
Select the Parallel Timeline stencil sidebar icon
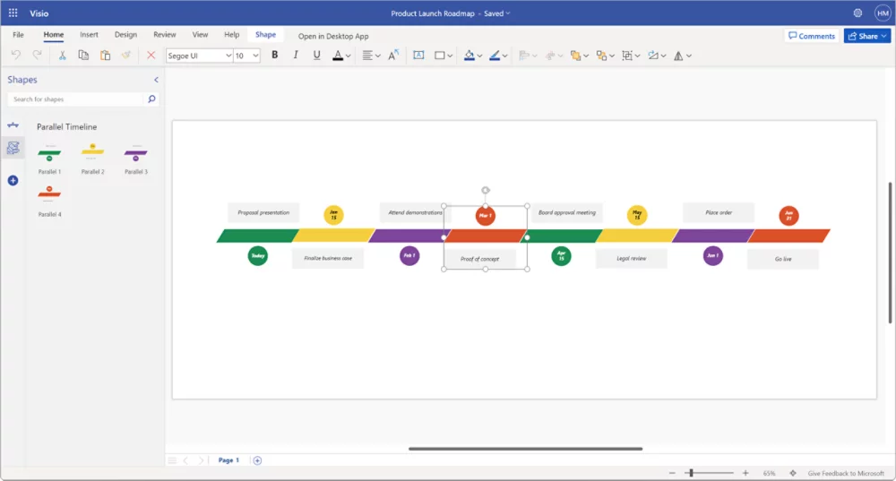pyautogui.click(x=13, y=148)
